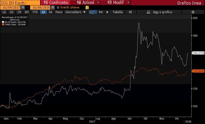This screenshot has height=124, width=205.
Task: Click the Set month axis label
Action: (129, 119)
